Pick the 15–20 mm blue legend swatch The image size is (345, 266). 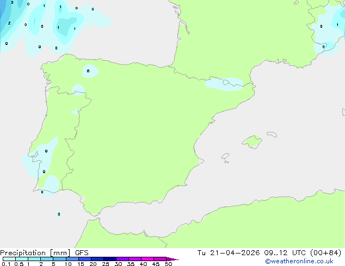(x=84, y=259)
